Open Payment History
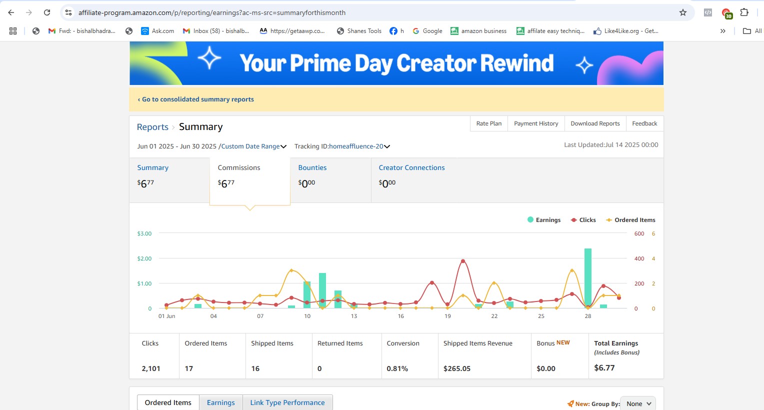This screenshot has width=764, height=410. point(536,123)
